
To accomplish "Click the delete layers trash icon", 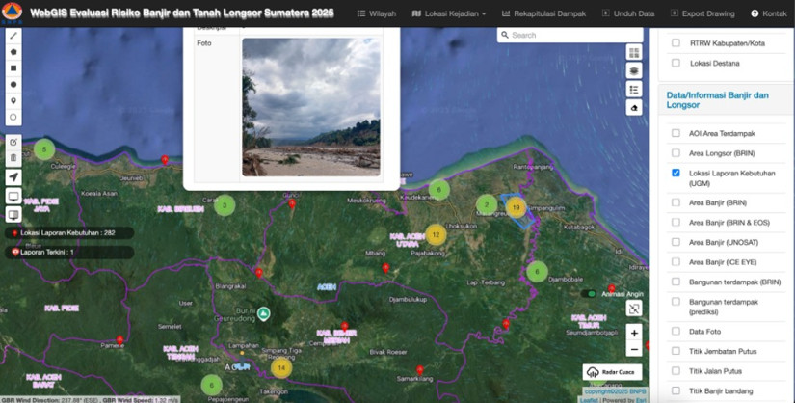I will tap(13, 158).
